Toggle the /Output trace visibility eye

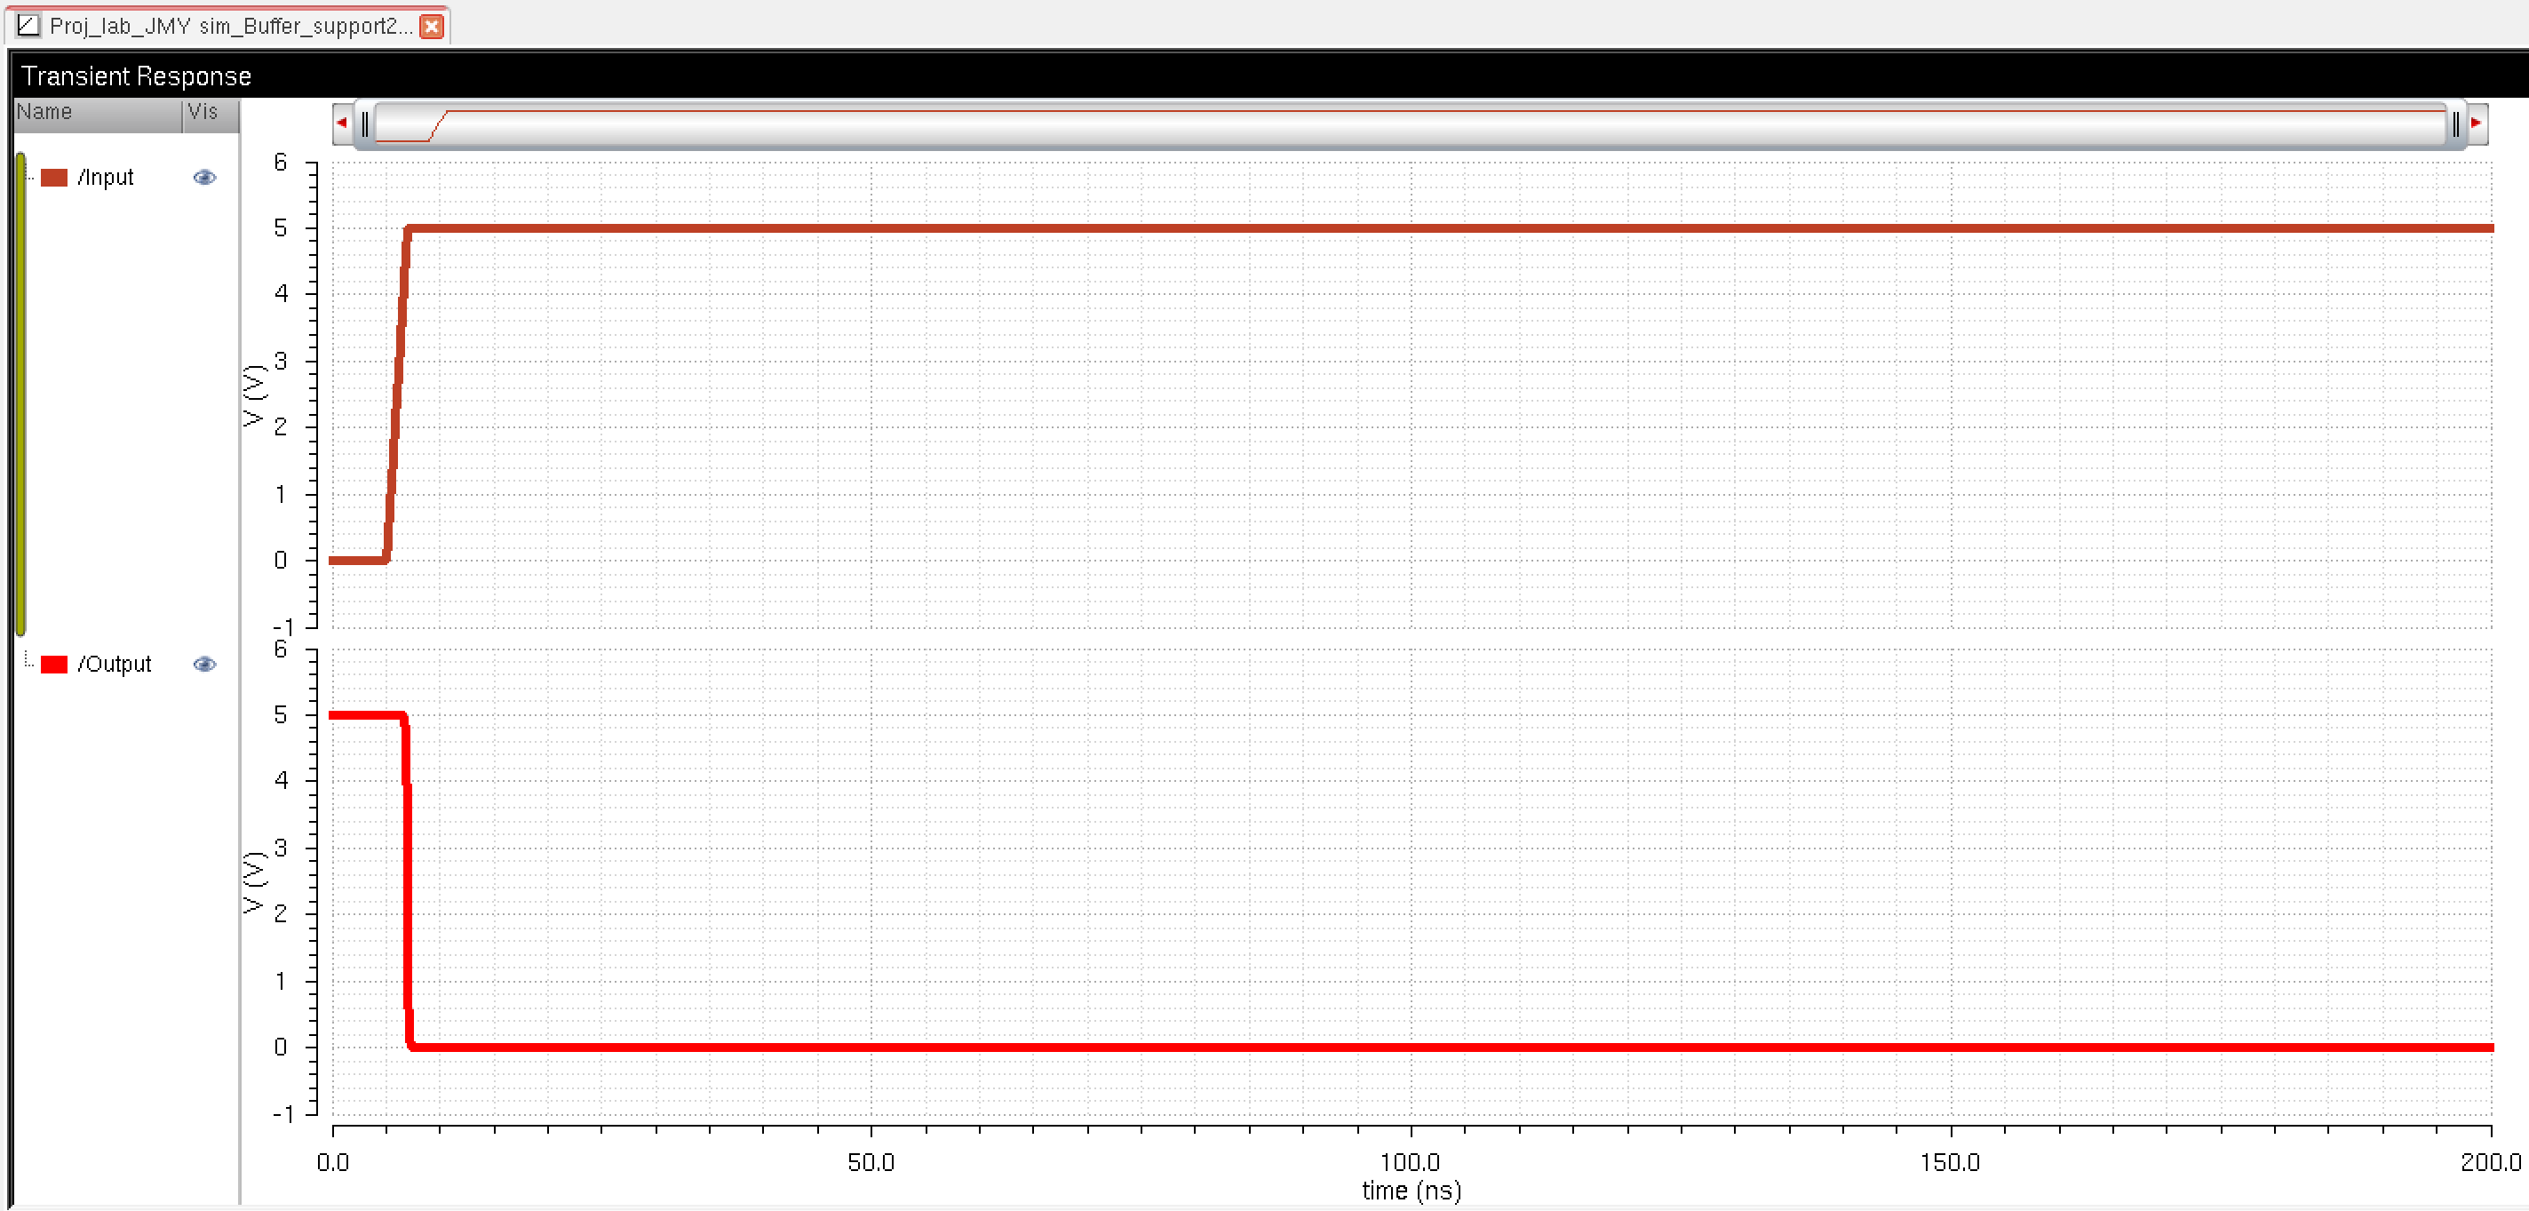click(204, 665)
